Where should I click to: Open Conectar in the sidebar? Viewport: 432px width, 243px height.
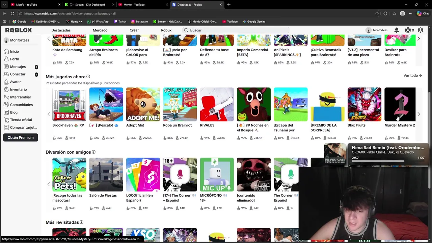15,74
